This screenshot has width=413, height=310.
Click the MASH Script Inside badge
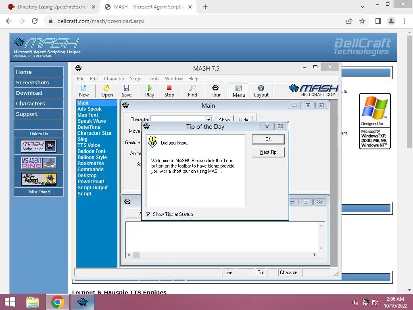tap(38, 146)
